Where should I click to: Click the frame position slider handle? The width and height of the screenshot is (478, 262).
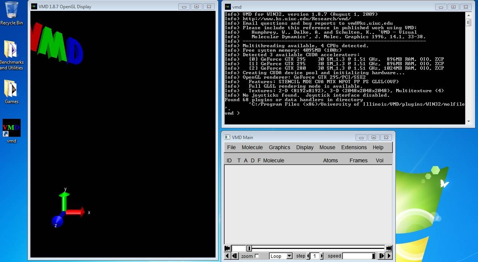249,248
